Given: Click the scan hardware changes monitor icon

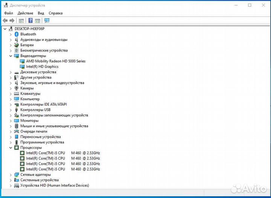Looking at the screenshot, I should point(47,21).
